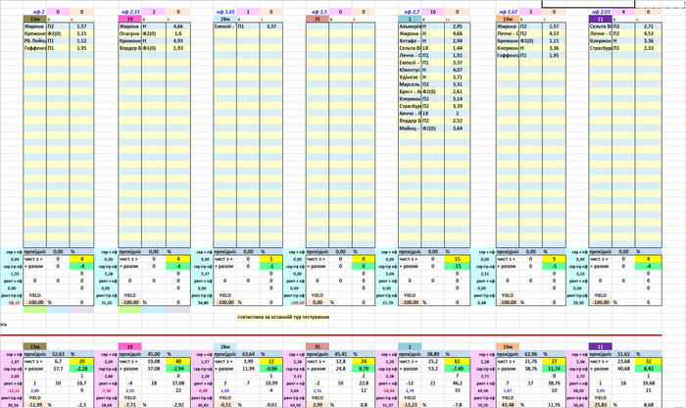Screen dimensions: 686x408
Task: Click the 'Ювентус' match cell
Action: point(410,70)
